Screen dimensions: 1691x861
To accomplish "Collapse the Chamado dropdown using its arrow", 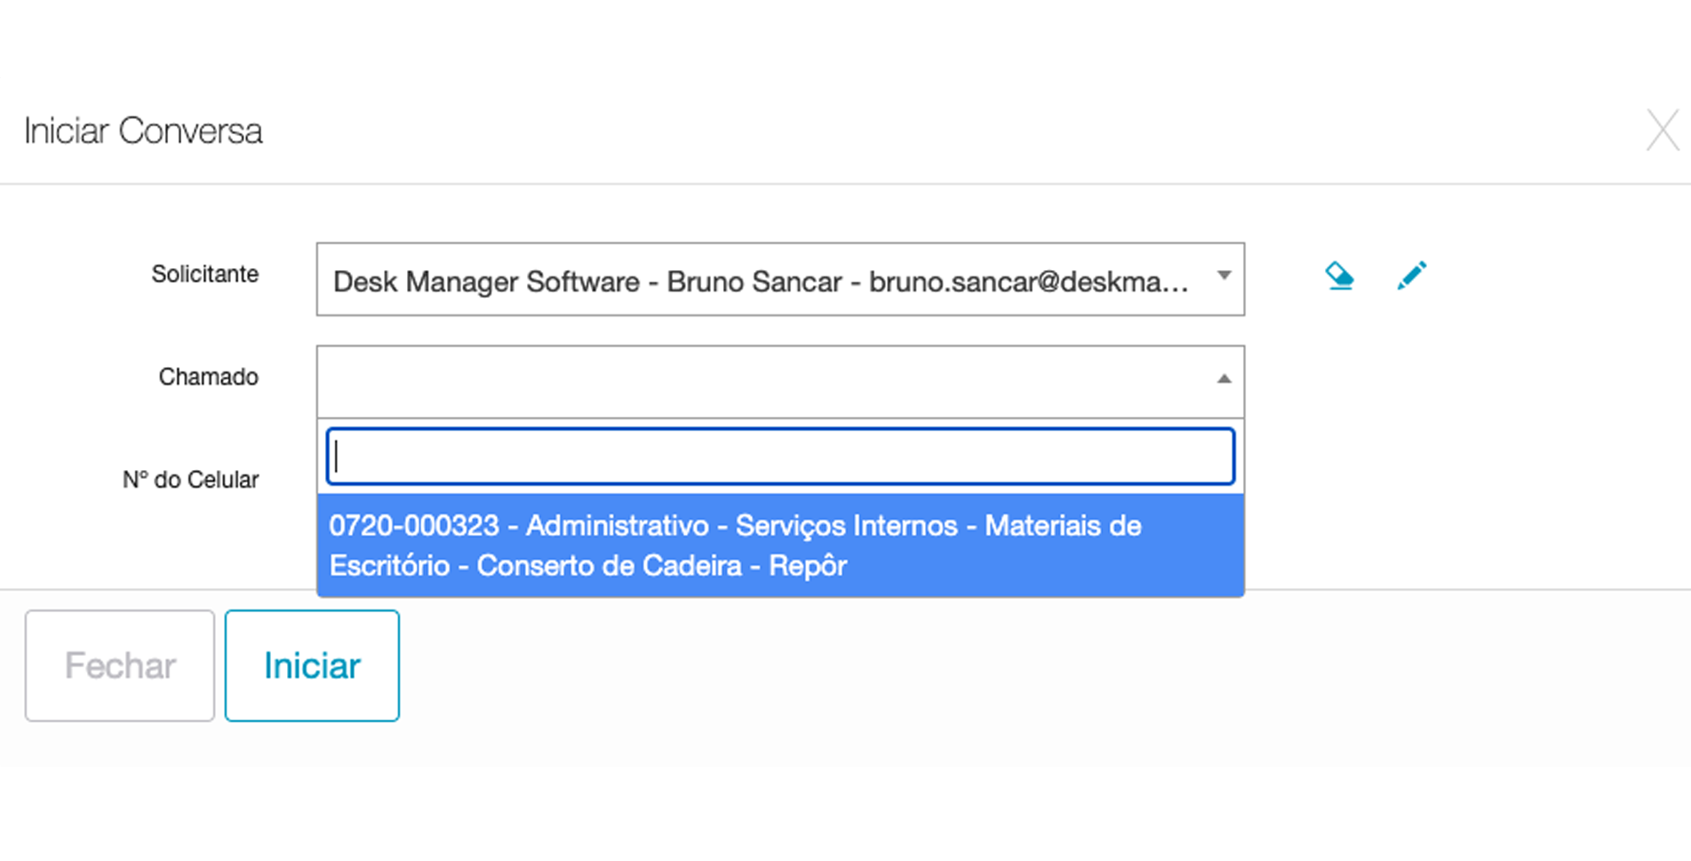I will (x=1224, y=379).
